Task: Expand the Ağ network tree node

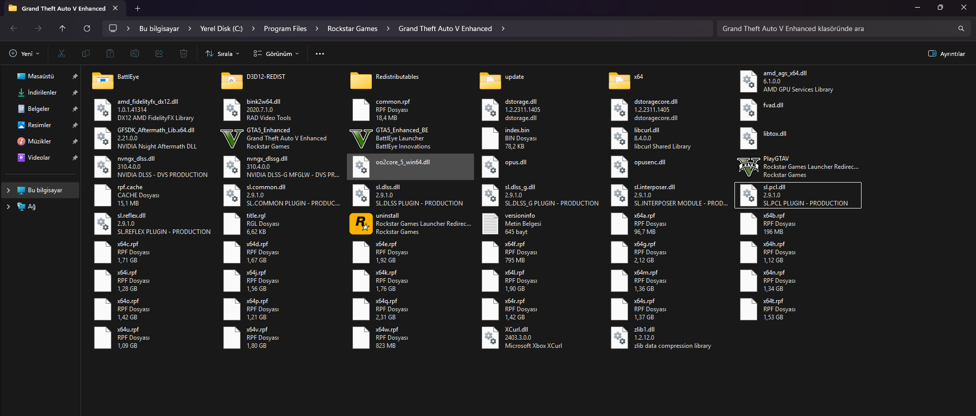Action: tap(8, 206)
